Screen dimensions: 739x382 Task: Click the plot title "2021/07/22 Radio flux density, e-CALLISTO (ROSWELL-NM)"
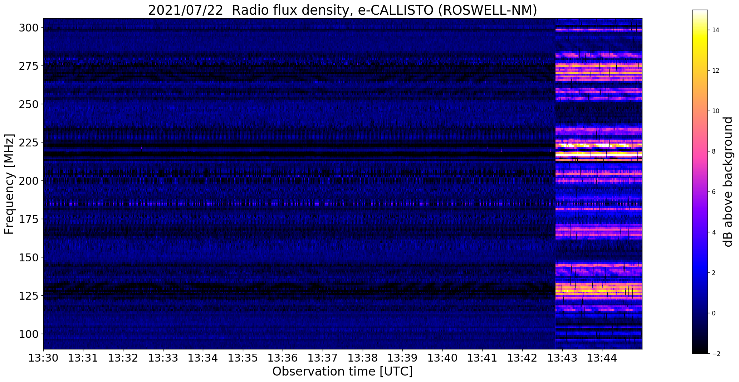pos(342,10)
